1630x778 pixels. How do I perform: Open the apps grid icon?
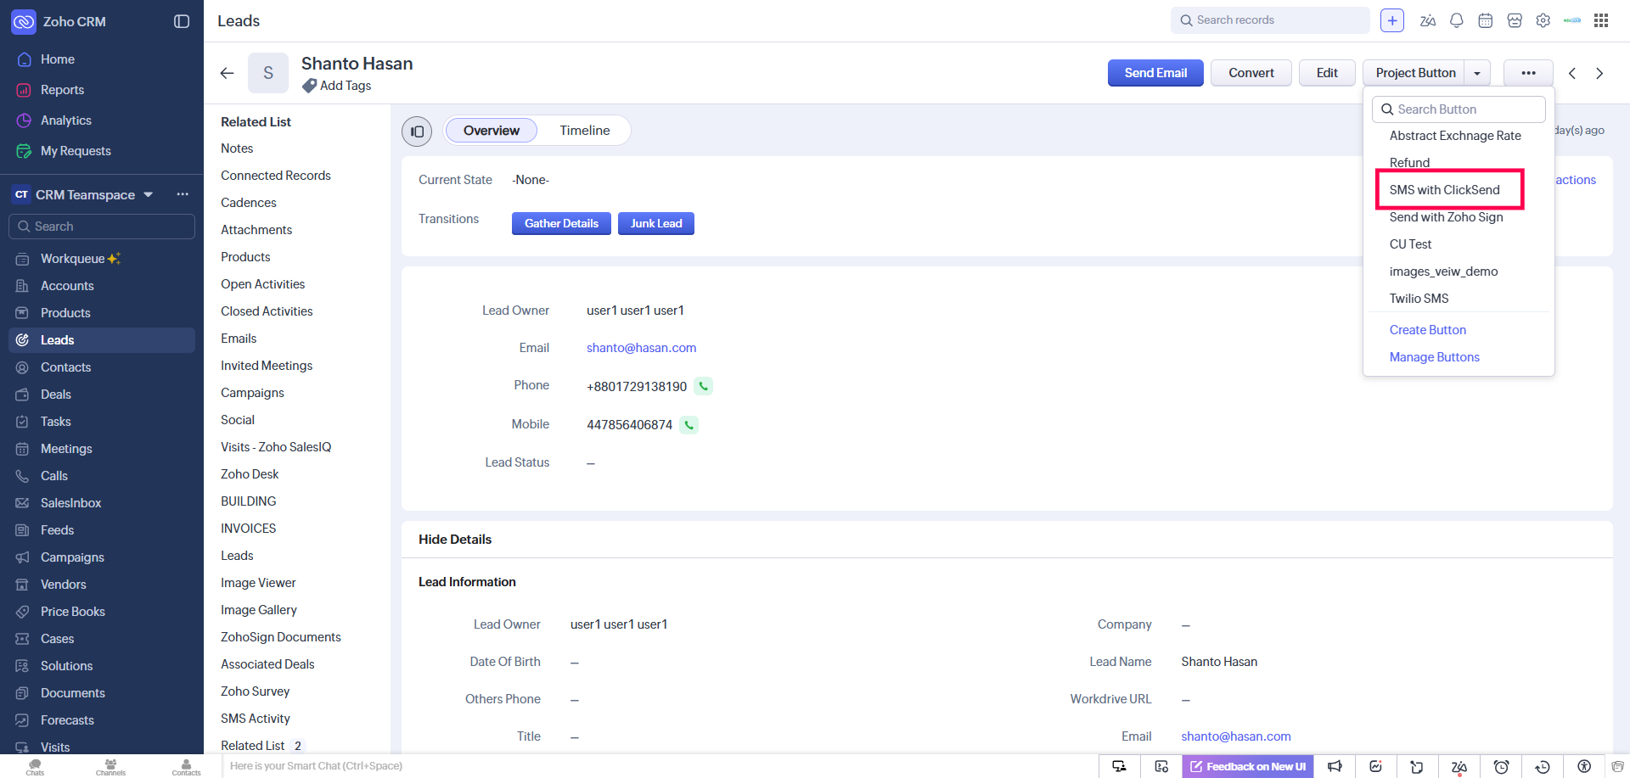pos(1601,21)
